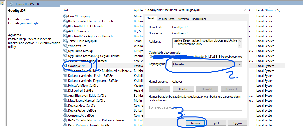Click gear icon of Bluetooth Destek Hizmeti

65,26
